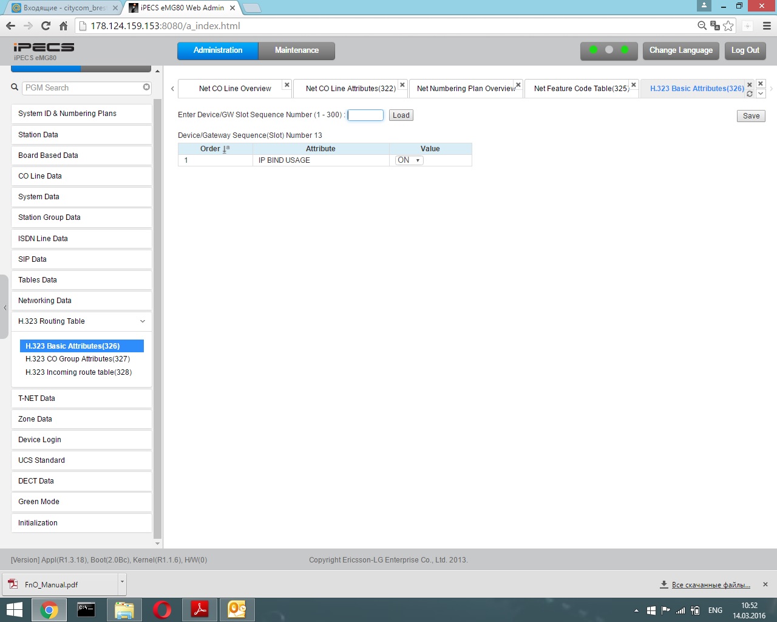Collapse the left sidebar using its handle
Viewport: 777px width, 622px height.
(5, 307)
